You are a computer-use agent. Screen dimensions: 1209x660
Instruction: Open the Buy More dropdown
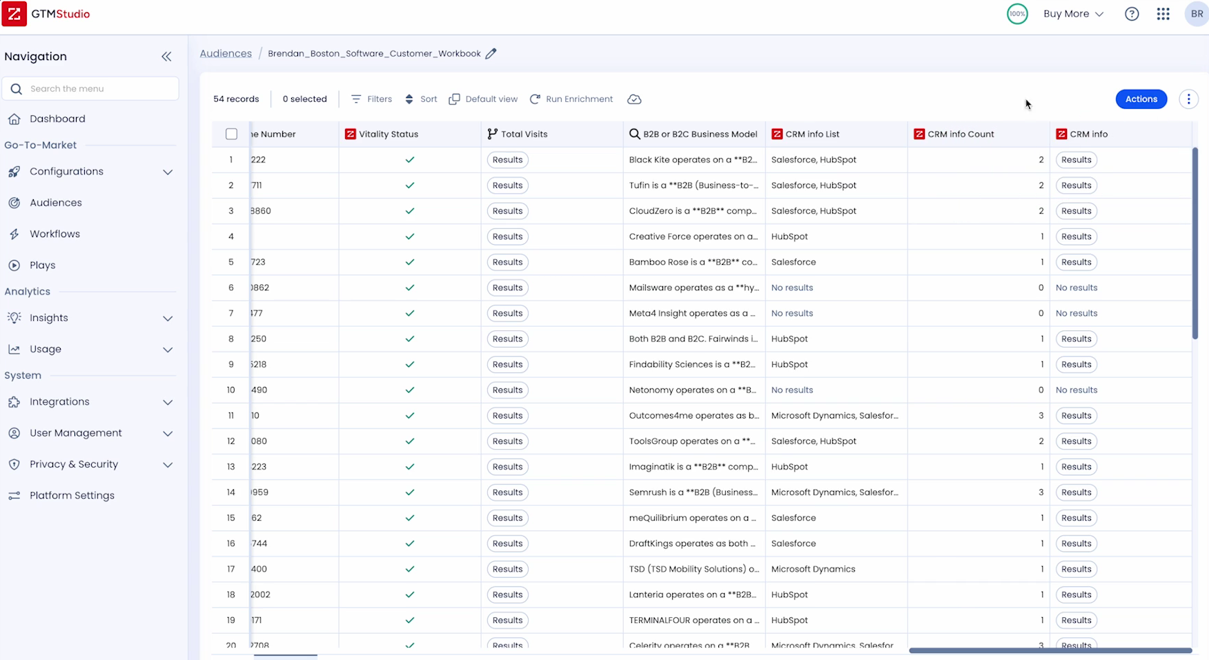pyautogui.click(x=1073, y=14)
